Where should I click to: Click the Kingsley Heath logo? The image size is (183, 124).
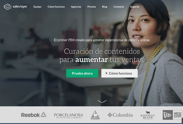(x=148, y=115)
